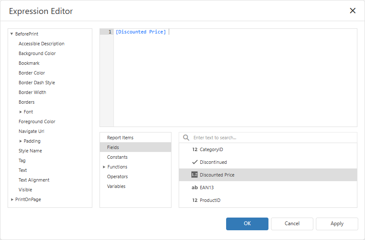Click the string type icon beside EAN13
This screenshot has width=365, height=240.
click(x=195, y=188)
